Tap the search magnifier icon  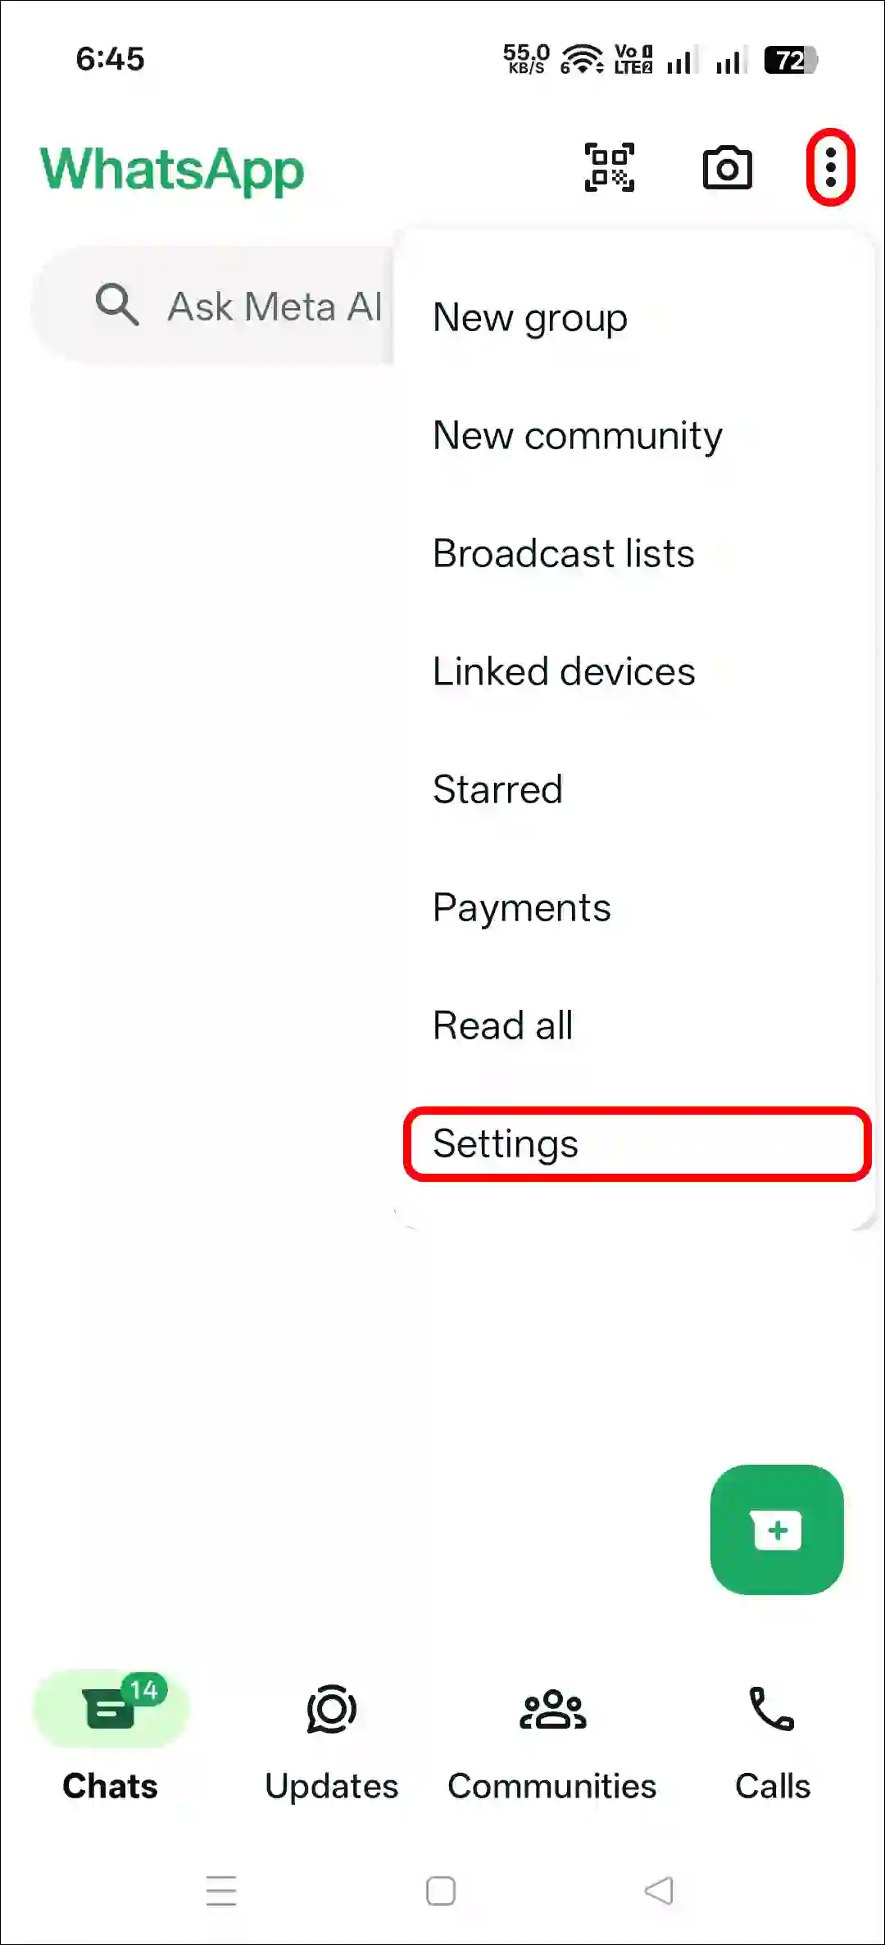[116, 306]
